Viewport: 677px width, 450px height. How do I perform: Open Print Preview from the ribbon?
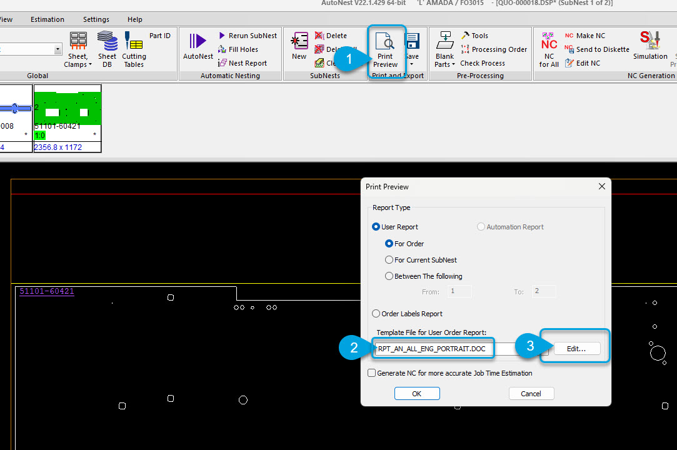click(385, 49)
